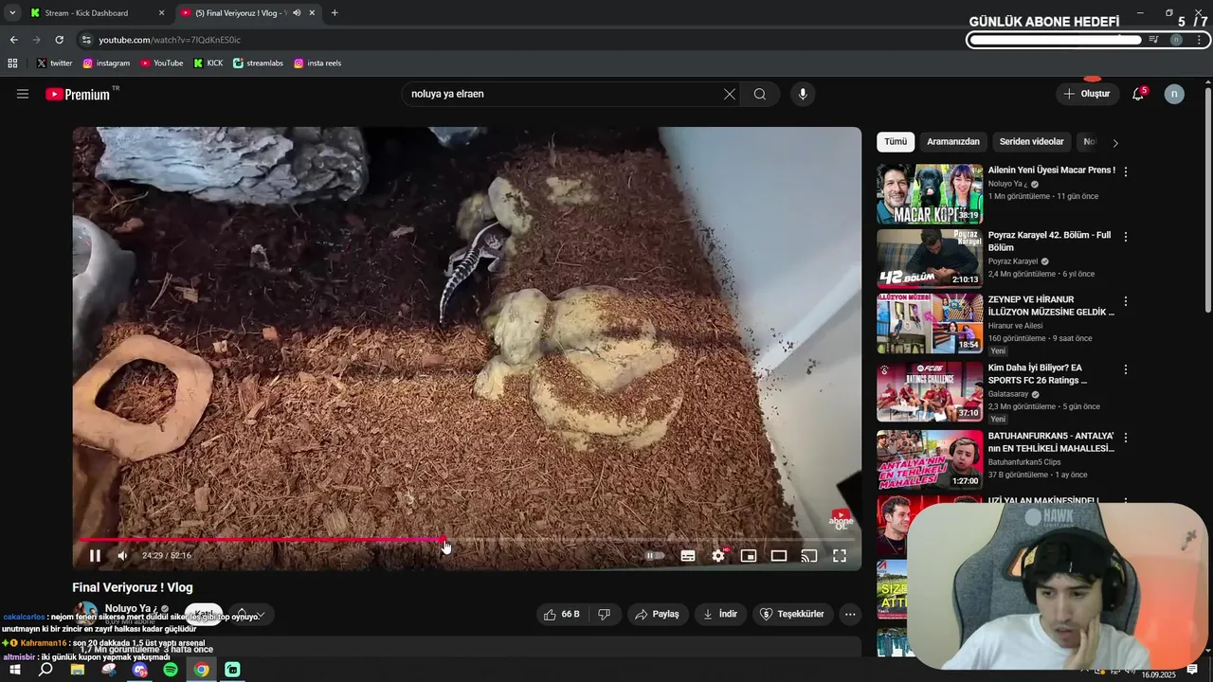This screenshot has height=682, width=1213.
Task: Open the Noluyo Ya channel name link
Action: coord(130,608)
